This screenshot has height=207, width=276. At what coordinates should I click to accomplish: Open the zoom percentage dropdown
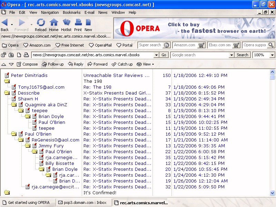pyautogui.click(x=272, y=55)
